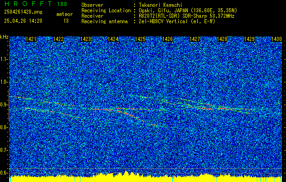The height and width of the screenshot is (182, 286).
Task: Click the 1427 time marker
Action: tap(195, 39)
